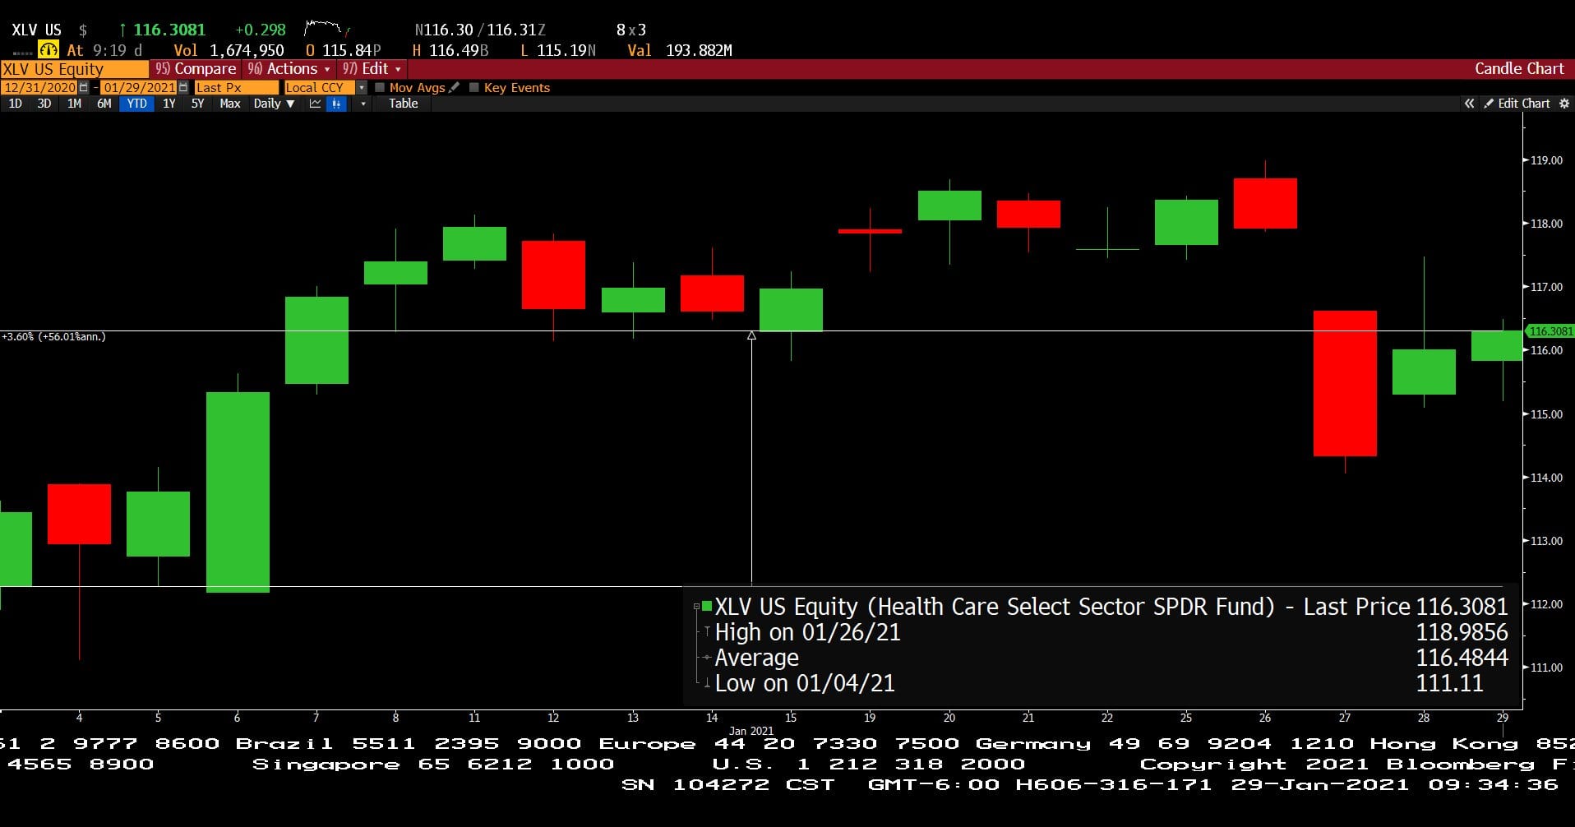Screen dimensions: 1575x827
Task: Select the 1Y time range tab
Action: 169,104
